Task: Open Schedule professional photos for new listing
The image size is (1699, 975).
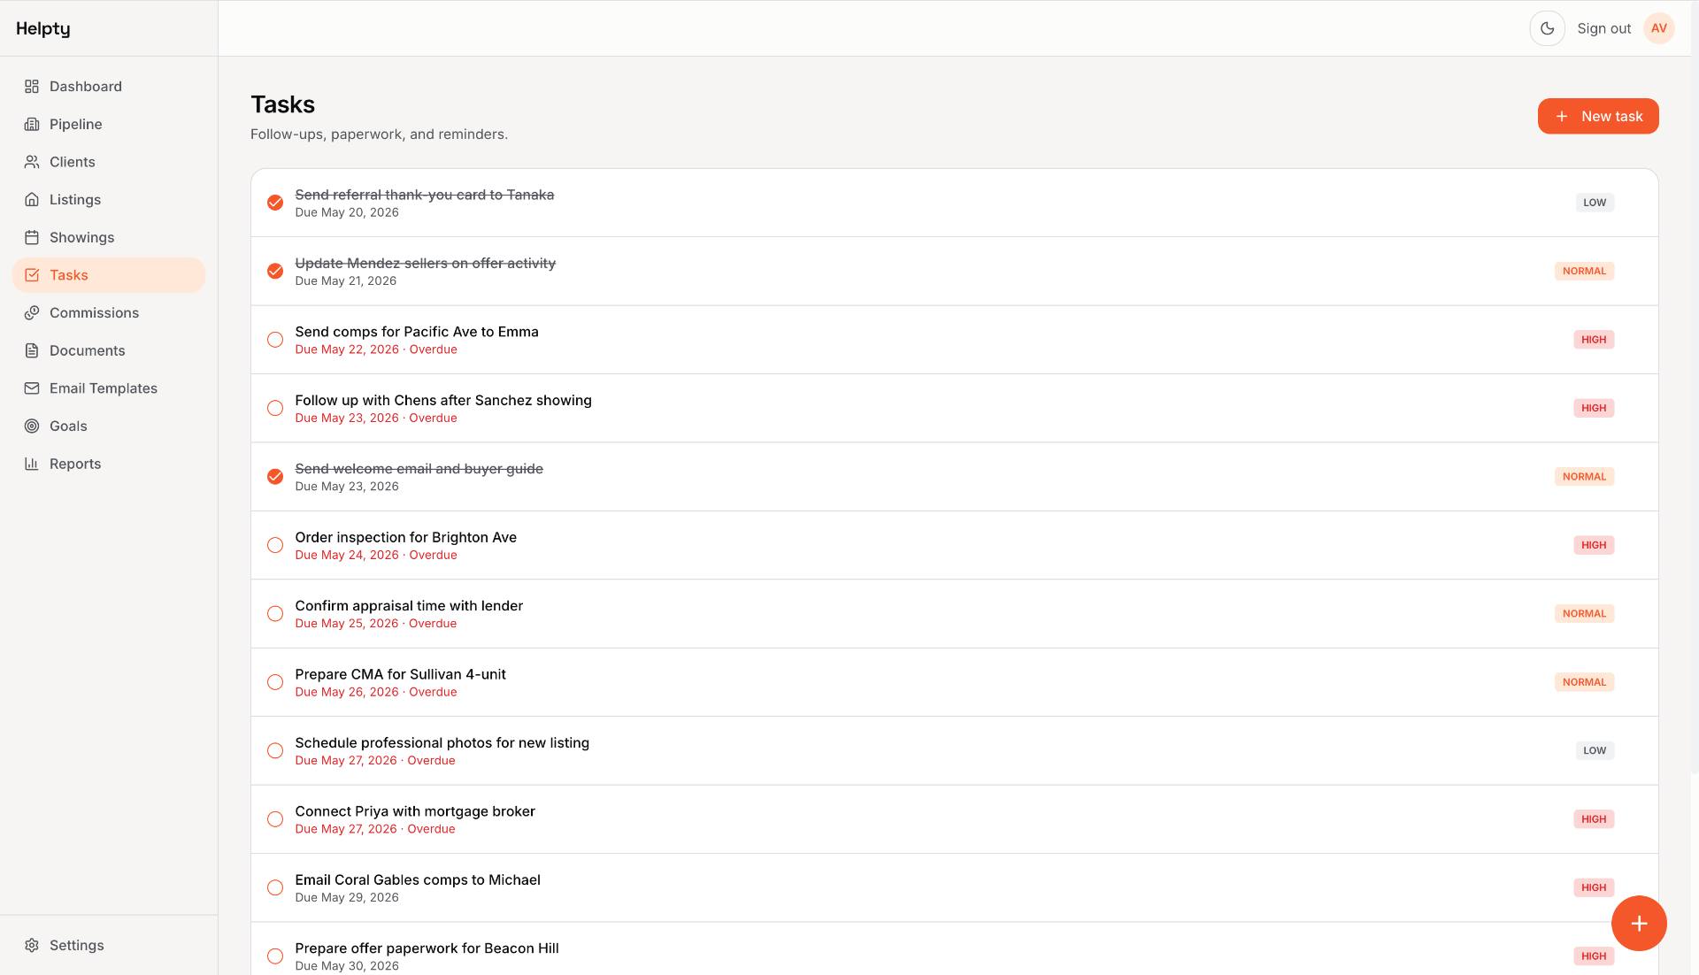Action: pos(442,743)
